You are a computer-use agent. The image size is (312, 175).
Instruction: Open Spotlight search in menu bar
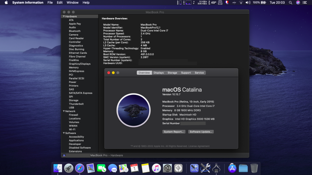pyautogui.click(x=290, y=2)
